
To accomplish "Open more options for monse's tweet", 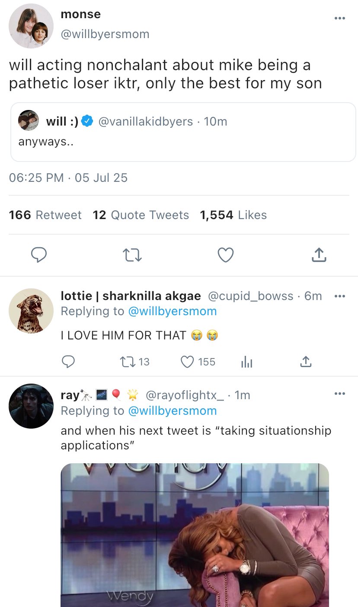I will tap(340, 18).
